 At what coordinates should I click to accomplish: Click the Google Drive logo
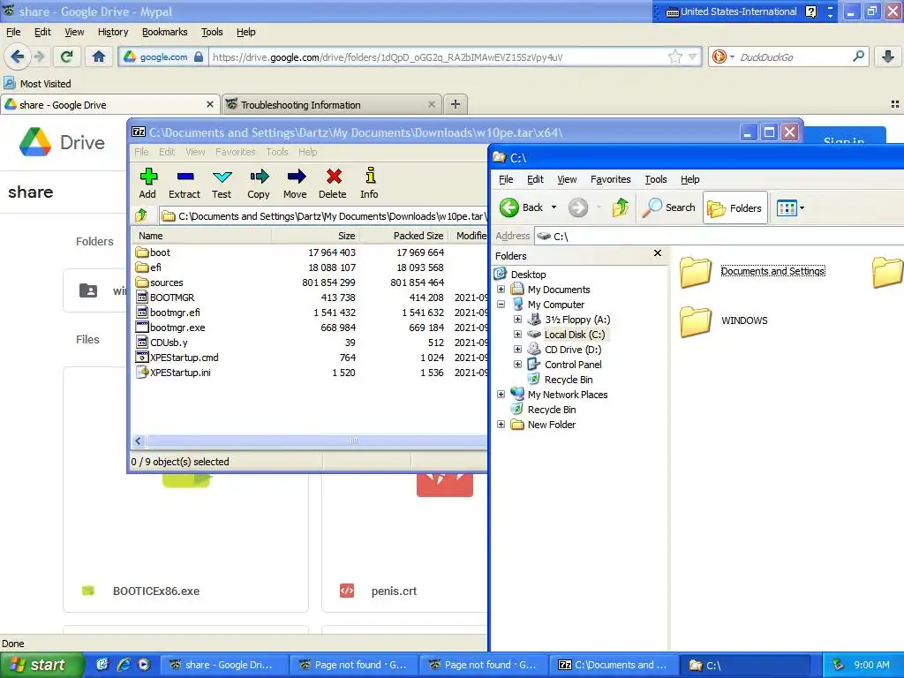(x=62, y=142)
